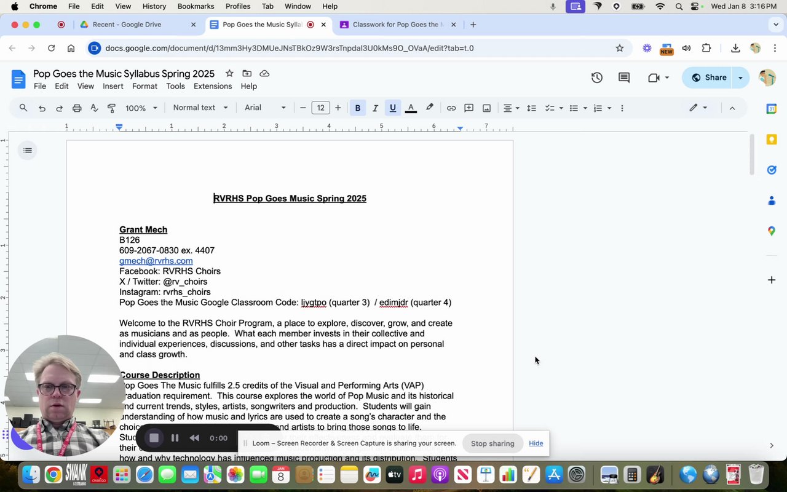
Task: Check the cloud document status icon
Action: point(264,73)
